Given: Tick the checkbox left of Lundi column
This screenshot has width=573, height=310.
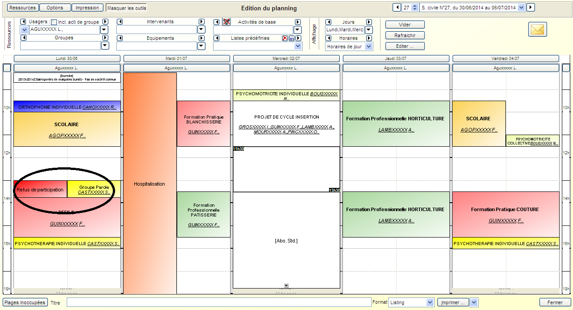Looking at the screenshot, I should tap(7, 68).
